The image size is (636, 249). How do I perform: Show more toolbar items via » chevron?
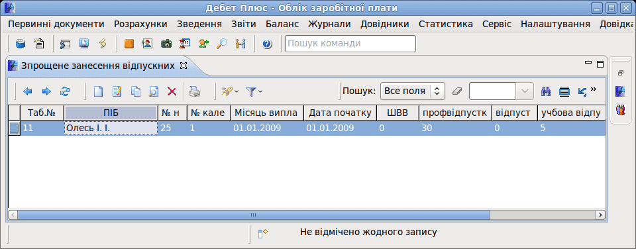click(x=594, y=89)
